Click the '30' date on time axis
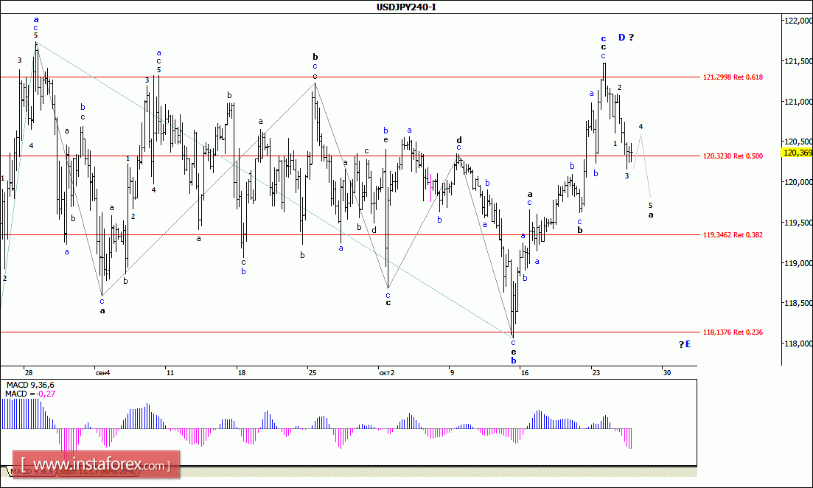813x488 pixels. coord(667,373)
